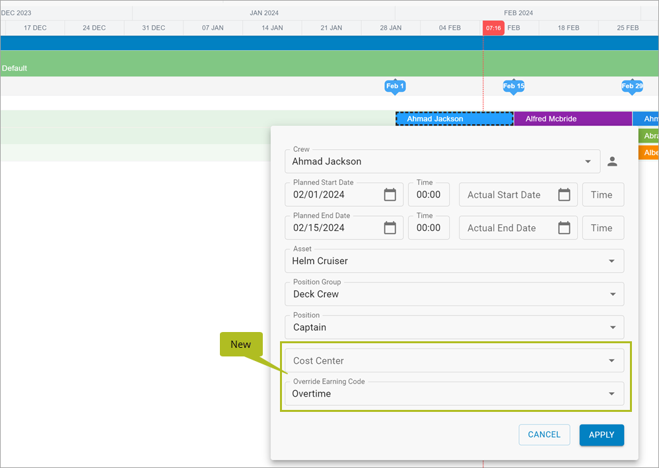Click the 21 JAN week header

(331, 28)
